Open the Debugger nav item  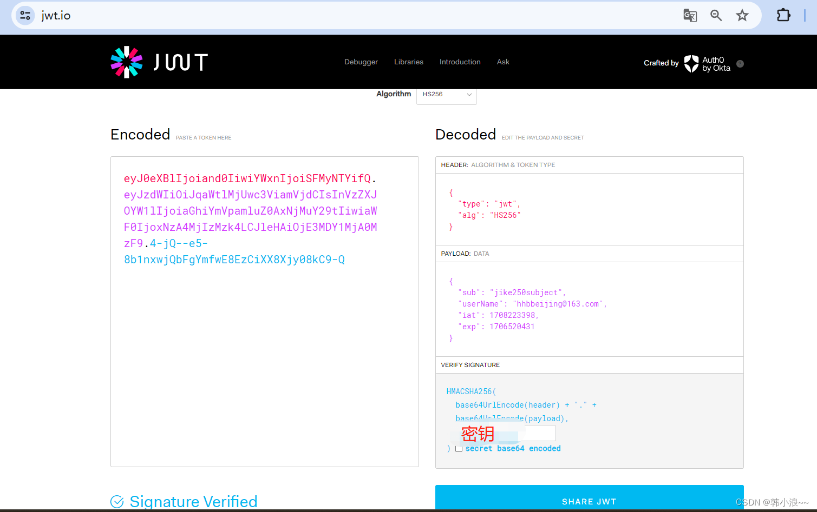(361, 62)
